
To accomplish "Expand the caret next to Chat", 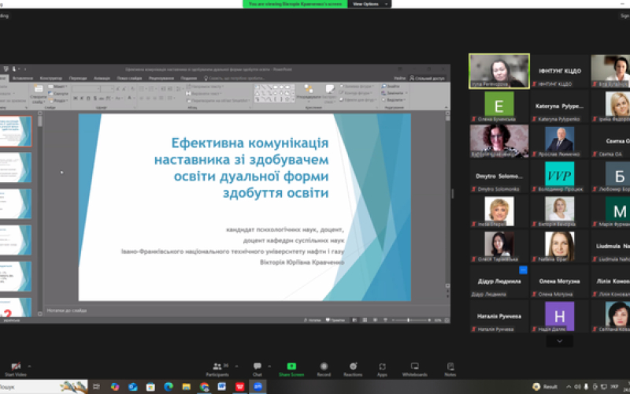I will [x=269, y=366].
